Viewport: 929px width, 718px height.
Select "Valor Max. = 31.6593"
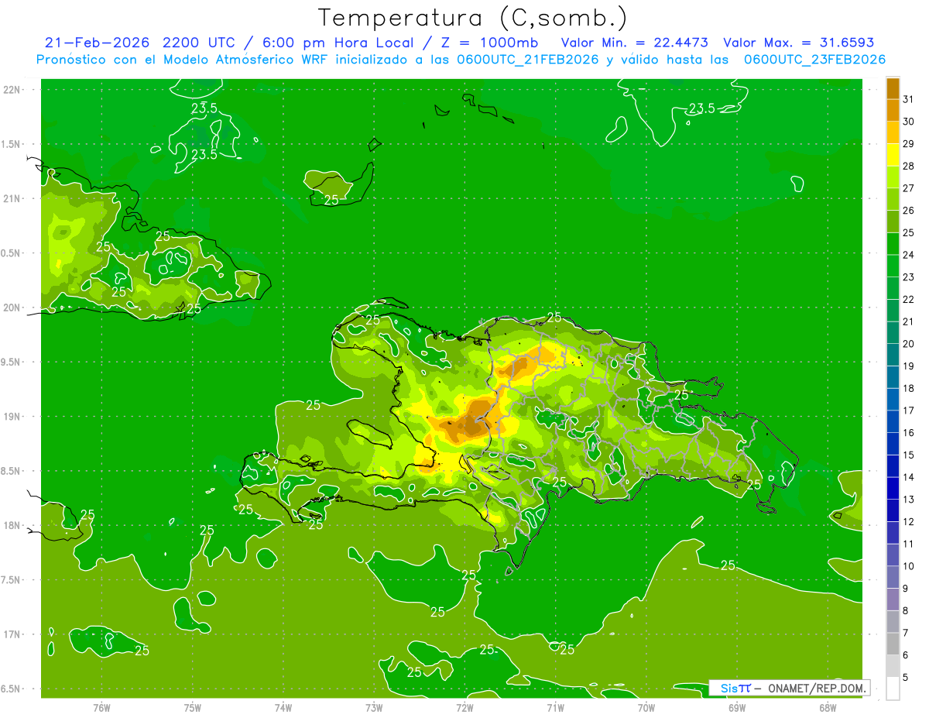pos(797,43)
